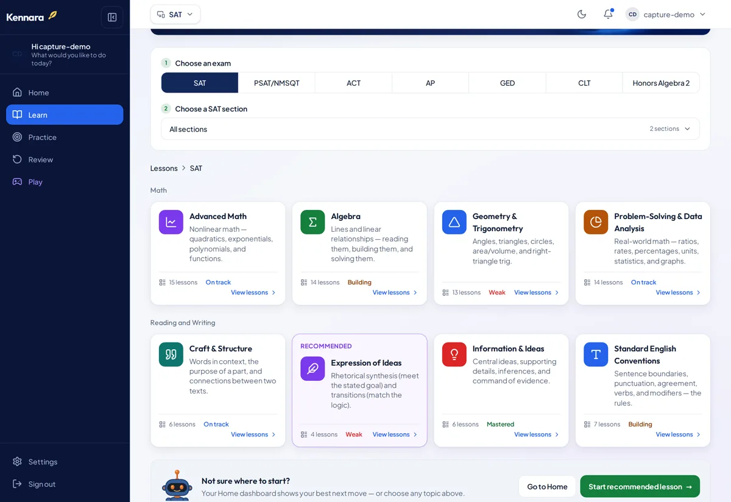The width and height of the screenshot is (731, 502).
Task: Go to Home in sidebar
Action: tap(65, 92)
